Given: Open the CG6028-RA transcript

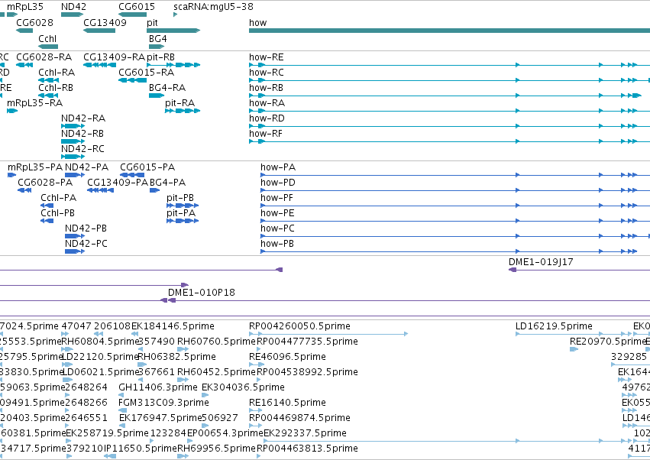Looking at the screenshot, I should point(44,57).
